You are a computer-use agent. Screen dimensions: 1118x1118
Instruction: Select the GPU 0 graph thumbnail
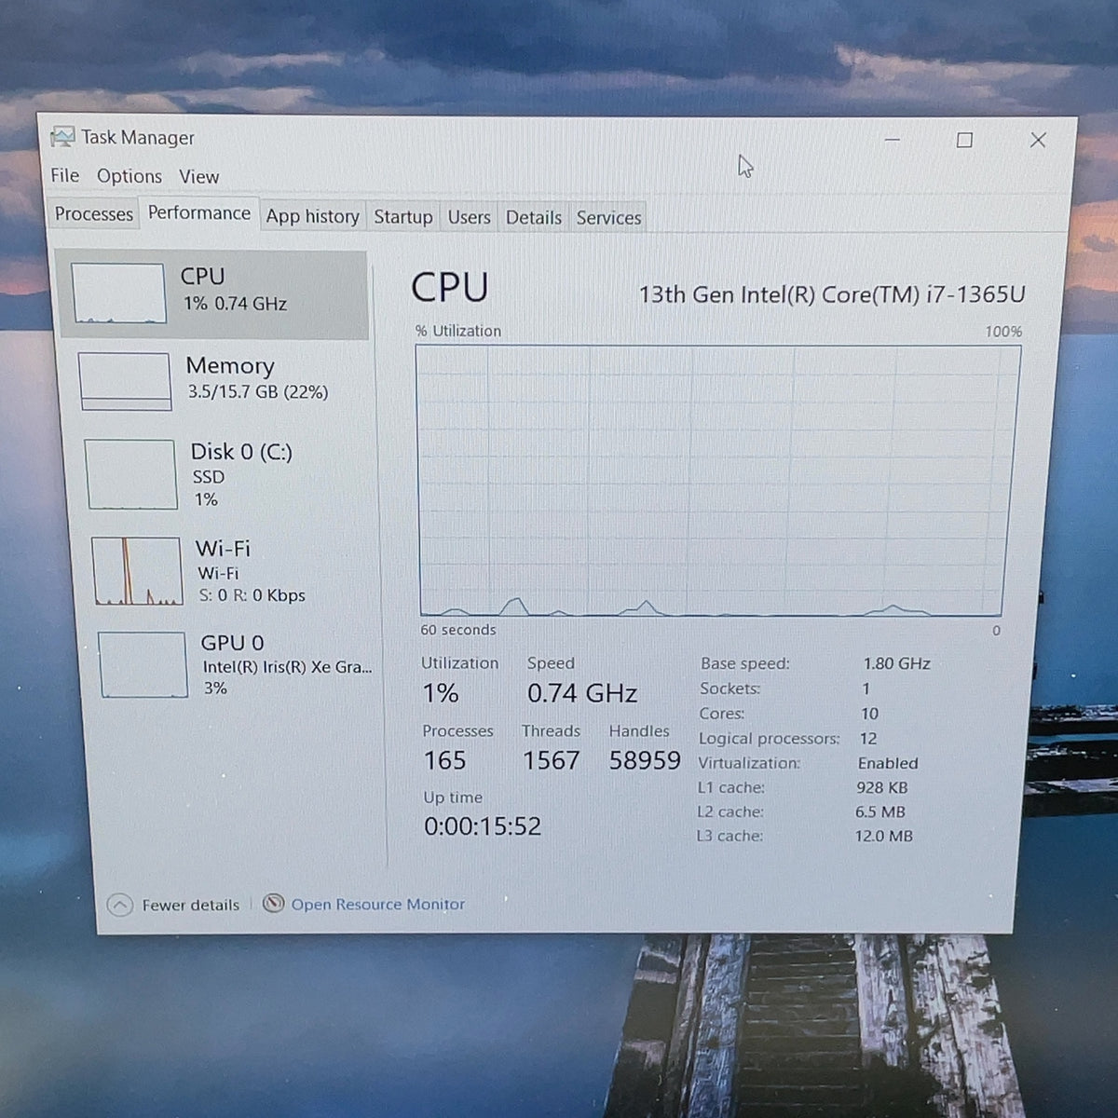coord(143,665)
